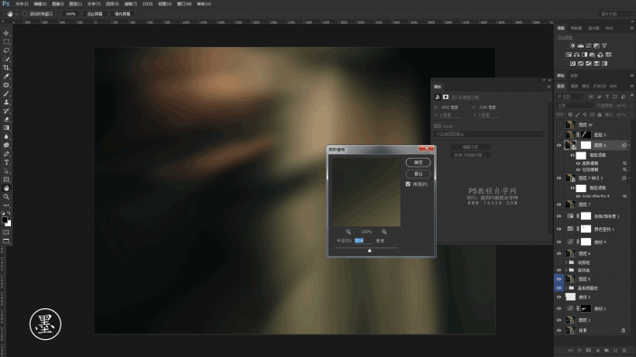
Task: Click the zoom-out magnifier in blur dialog
Action: click(348, 232)
